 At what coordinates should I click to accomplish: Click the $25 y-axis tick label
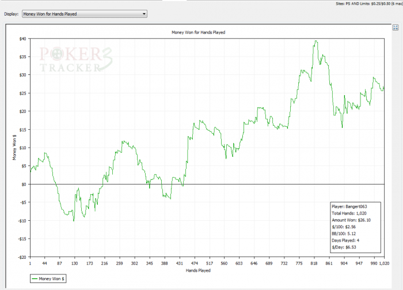pos(22,93)
